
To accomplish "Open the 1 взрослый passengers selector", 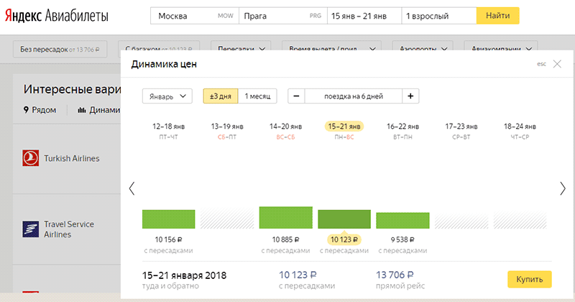I will (x=439, y=16).
